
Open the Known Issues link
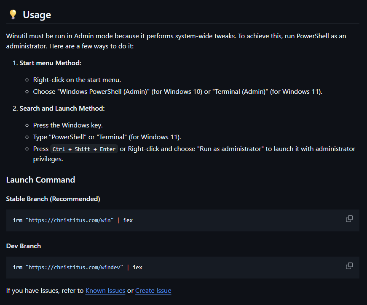pyautogui.click(x=105, y=291)
